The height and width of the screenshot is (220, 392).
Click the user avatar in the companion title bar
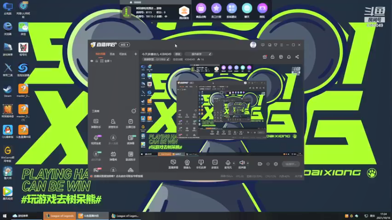[253, 44]
